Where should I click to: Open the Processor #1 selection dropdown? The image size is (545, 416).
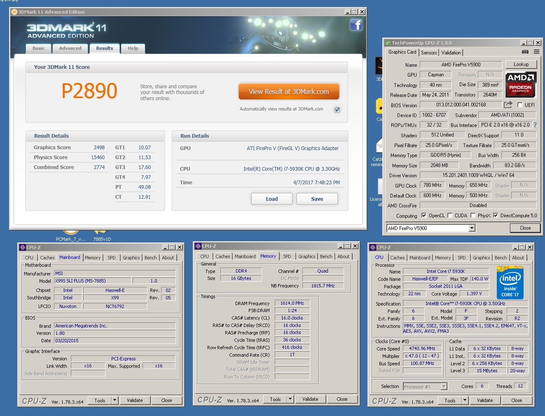point(425,386)
